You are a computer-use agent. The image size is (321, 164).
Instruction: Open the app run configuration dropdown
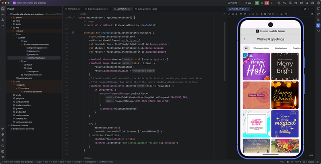249,3
